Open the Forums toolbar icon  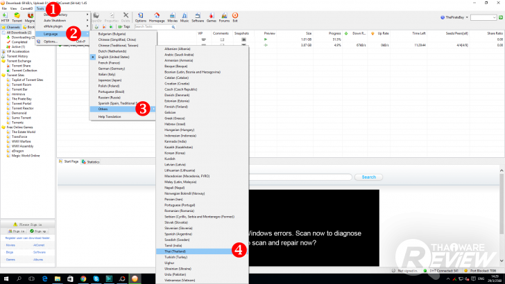(x=224, y=17)
